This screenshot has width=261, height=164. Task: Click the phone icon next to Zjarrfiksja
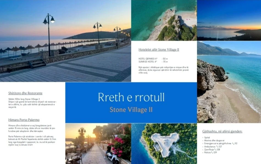tap(215, 149)
